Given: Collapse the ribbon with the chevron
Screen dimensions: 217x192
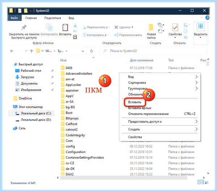Looking at the screenshot, I should coord(202,18).
